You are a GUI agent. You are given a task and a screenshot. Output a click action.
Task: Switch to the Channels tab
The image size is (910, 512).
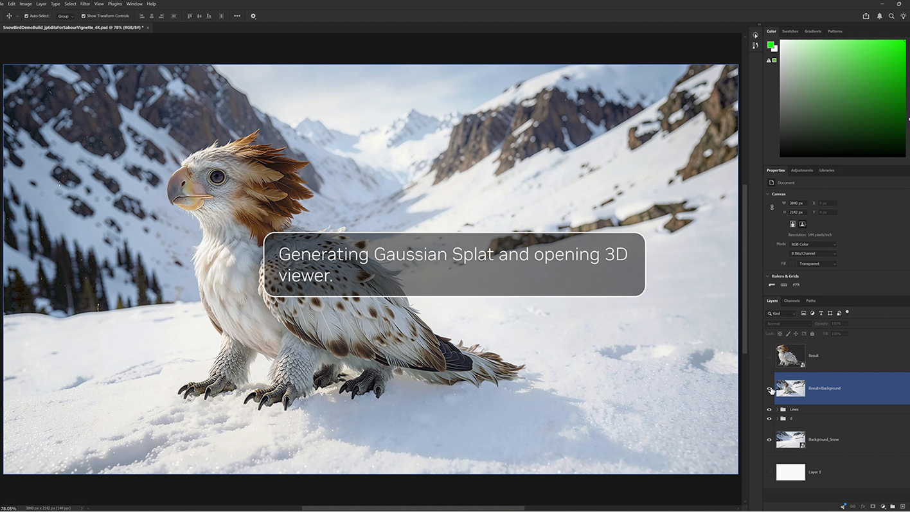[792, 301]
